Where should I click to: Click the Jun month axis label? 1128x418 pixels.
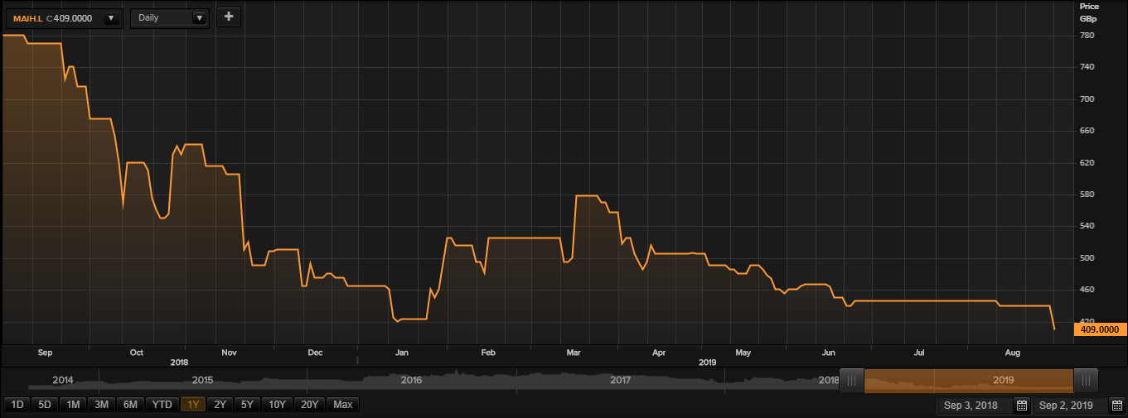pos(829,353)
